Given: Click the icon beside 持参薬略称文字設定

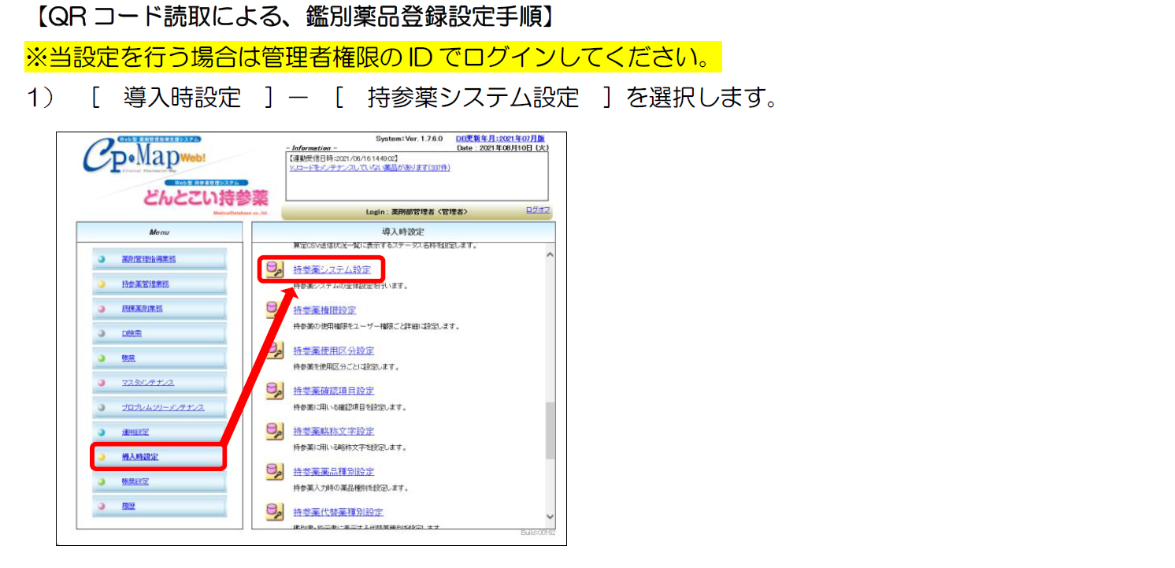Looking at the screenshot, I should coord(274,431).
